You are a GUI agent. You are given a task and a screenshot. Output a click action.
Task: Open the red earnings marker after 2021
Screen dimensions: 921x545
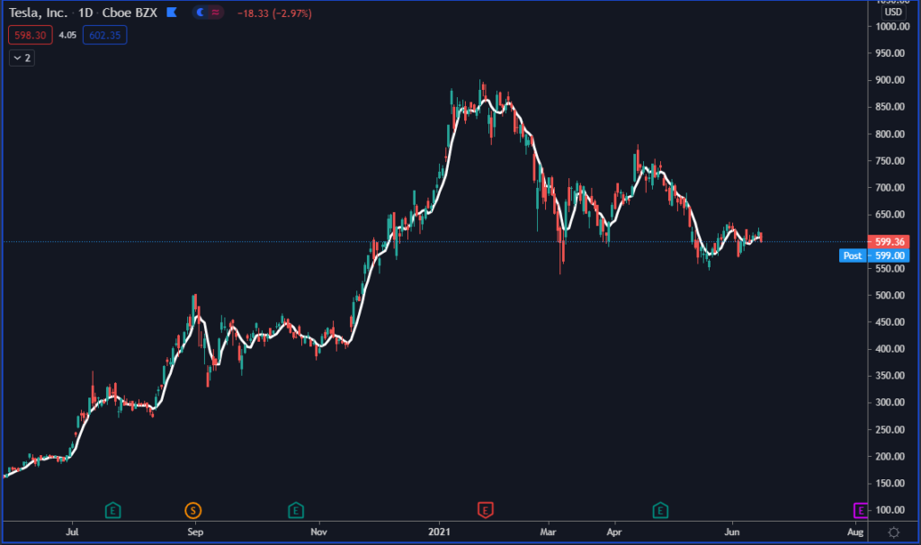point(485,510)
